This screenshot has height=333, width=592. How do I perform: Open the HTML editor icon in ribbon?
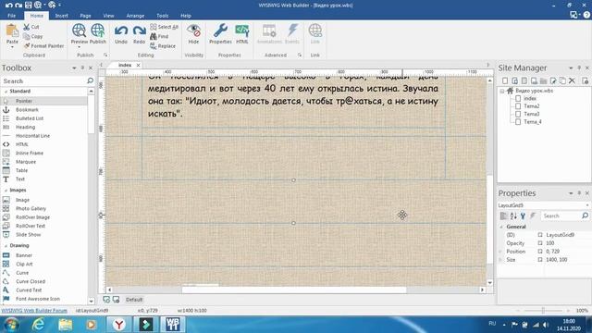[242, 31]
